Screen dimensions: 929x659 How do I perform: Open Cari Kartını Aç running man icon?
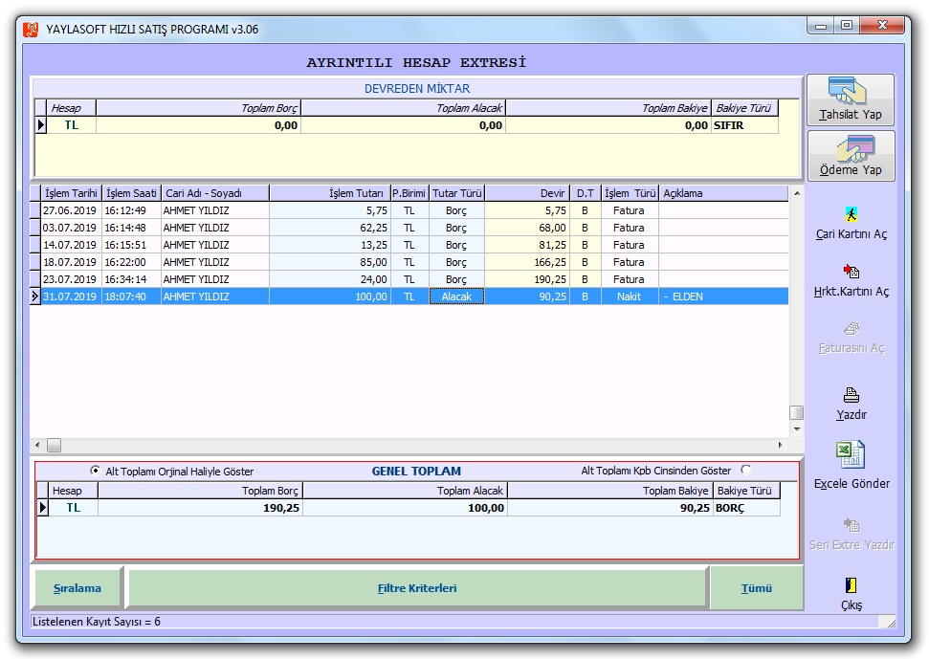[x=852, y=214]
